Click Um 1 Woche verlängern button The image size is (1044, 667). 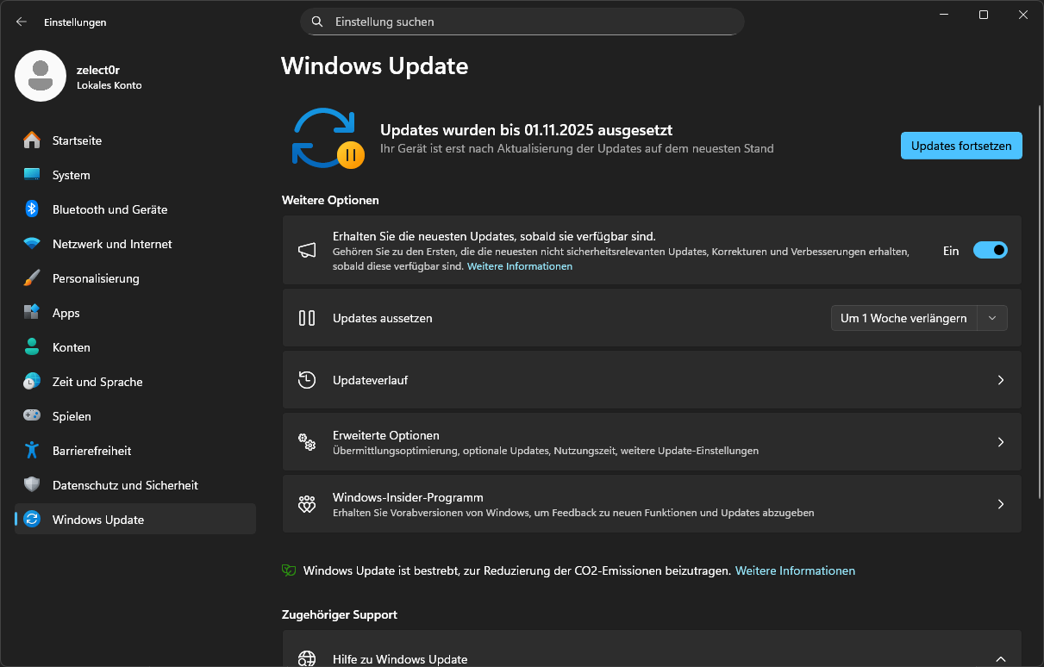click(903, 318)
